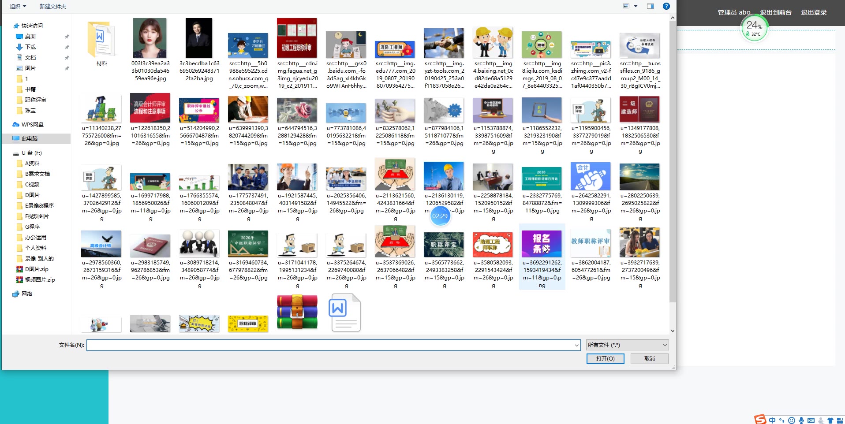This screenshot has height=424, width=845.
Task: Select D图片.zip in the sidebar
Action: (x=36, y=269)
